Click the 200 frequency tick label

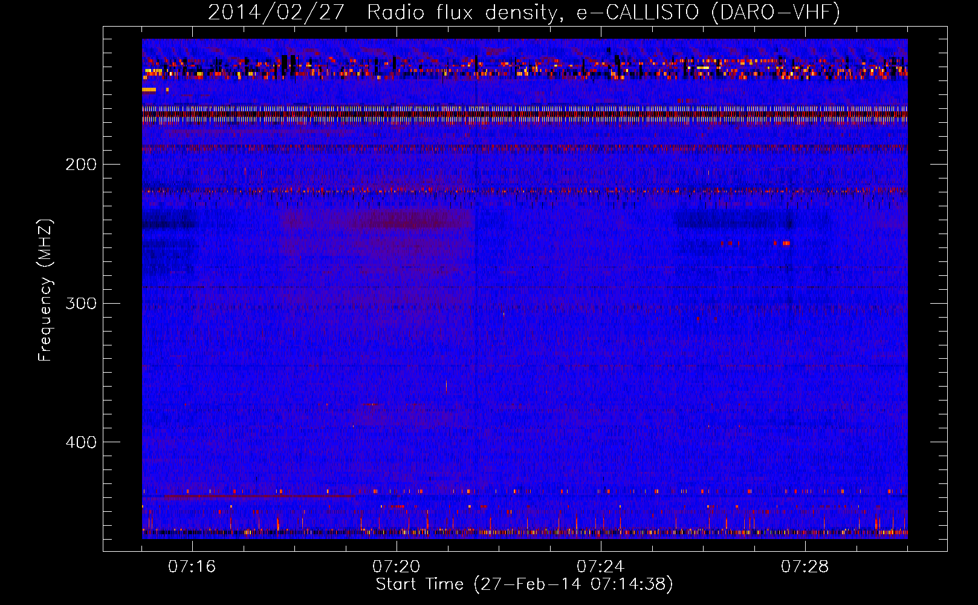(81, 165)
